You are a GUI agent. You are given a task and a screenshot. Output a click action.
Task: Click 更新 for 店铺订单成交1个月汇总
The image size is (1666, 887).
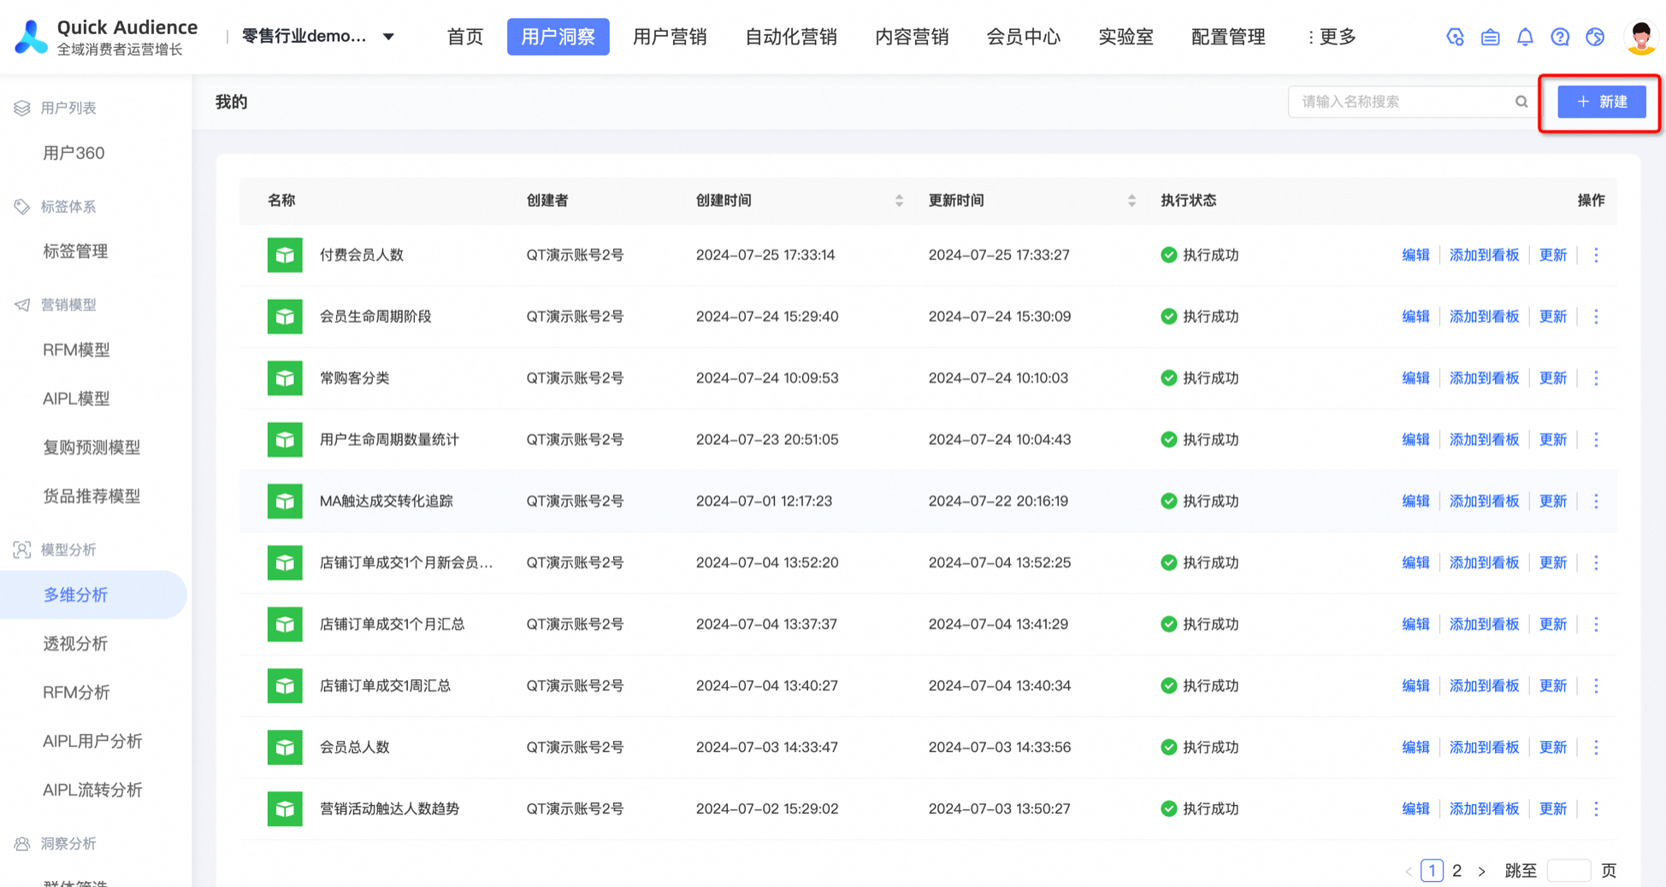(x=1552, y=624)
